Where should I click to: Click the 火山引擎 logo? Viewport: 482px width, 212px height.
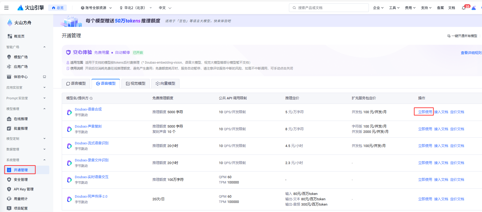(31, 8)
